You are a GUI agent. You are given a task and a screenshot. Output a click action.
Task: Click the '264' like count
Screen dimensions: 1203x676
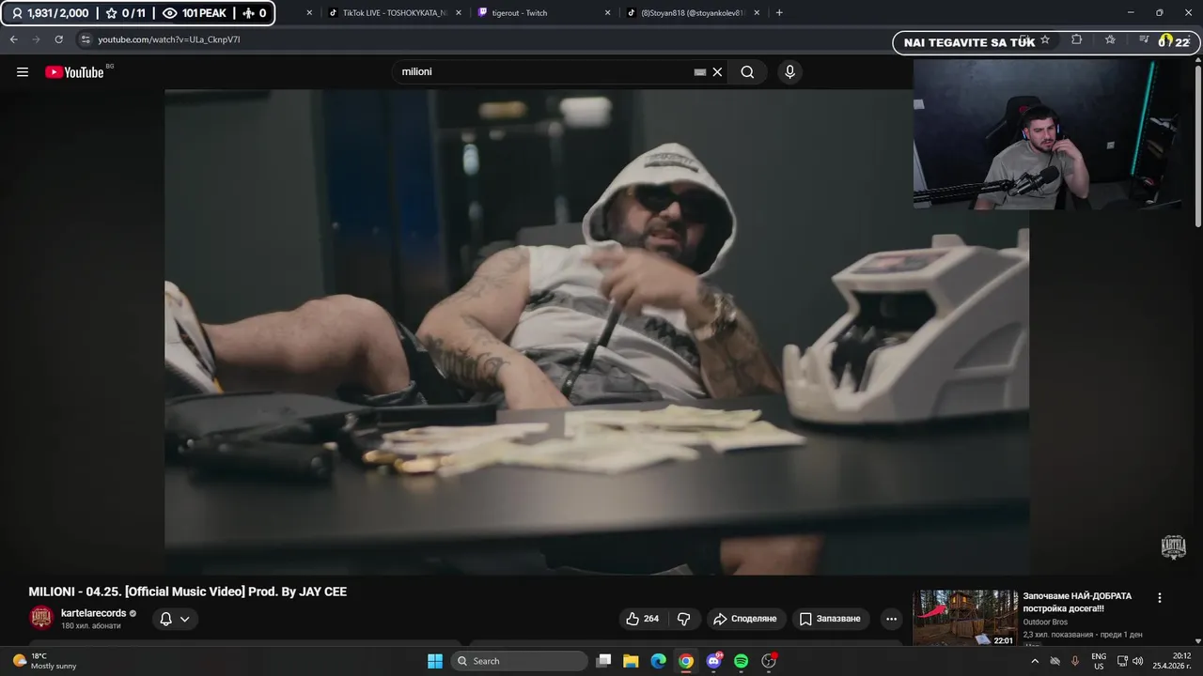click(x=651, y=619)
